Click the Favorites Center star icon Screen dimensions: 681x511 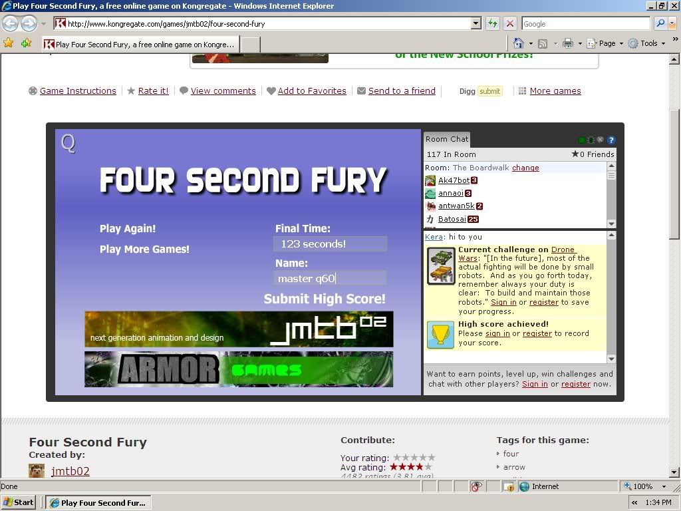pos(9,43)
